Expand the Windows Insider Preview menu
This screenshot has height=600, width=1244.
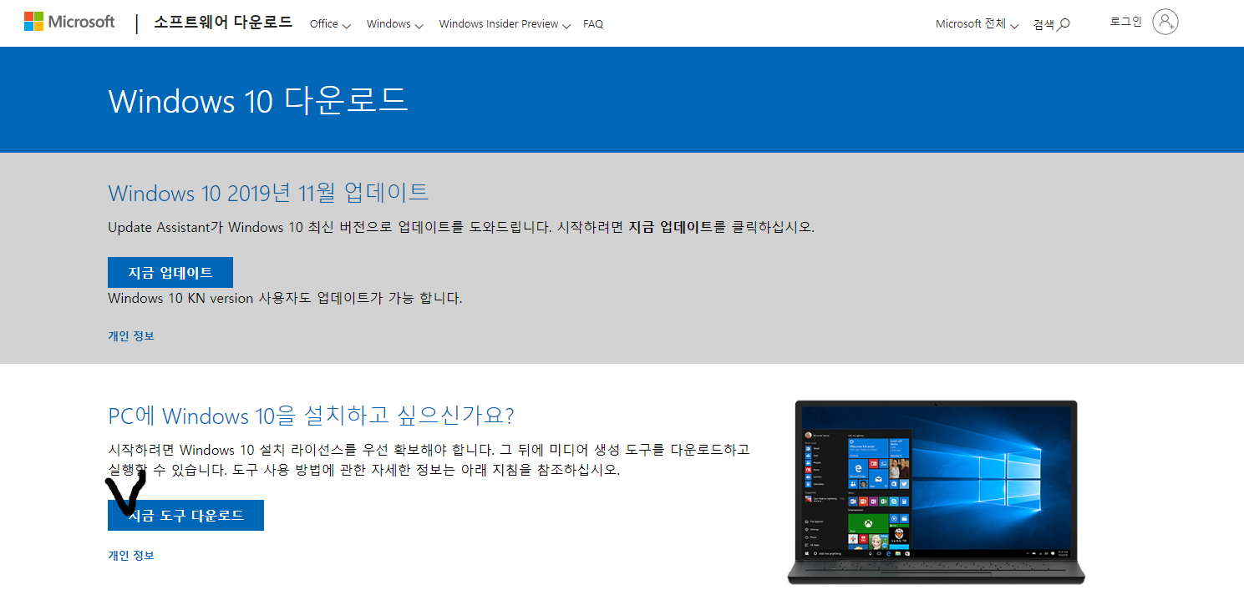[505, 24]
